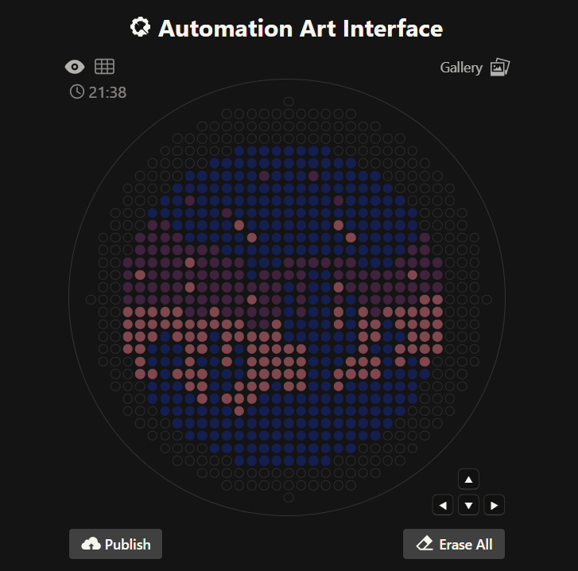Toggle the grid overlay icon

(104, 67)
